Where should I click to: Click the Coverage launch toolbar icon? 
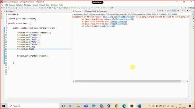pos(55,8)
